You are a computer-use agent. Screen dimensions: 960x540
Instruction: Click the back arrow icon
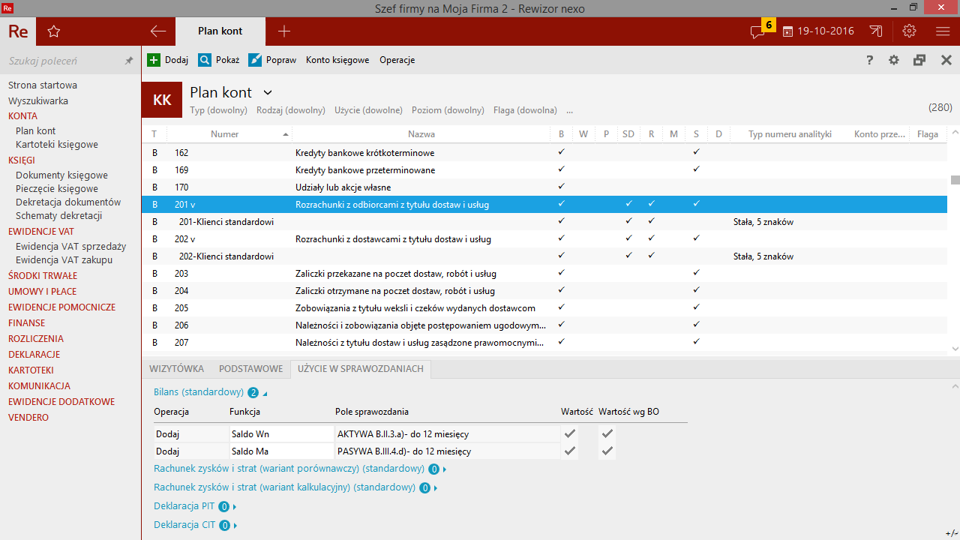point(157,31)
